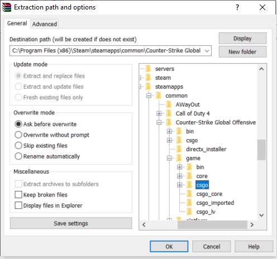Screen dimensions: 277x259
Task: Open the destination path dropdown arrow
Action: point(207,51)
